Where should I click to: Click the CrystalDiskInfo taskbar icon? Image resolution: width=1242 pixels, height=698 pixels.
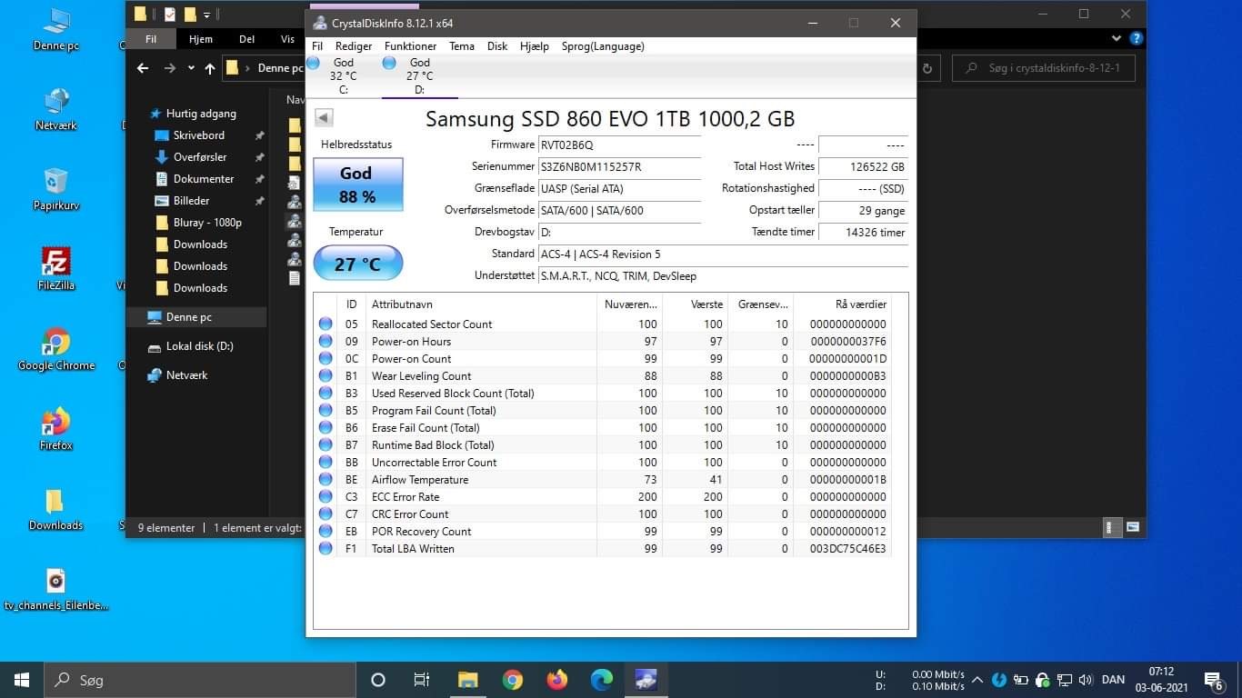pyautogui.click(x=646, y=680)
